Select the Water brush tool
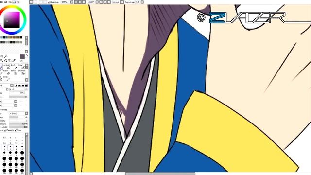Viewport: 311px width, 175px height. 23,67
